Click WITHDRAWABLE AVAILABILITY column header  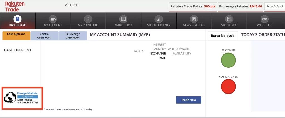(x=180, y=51)
